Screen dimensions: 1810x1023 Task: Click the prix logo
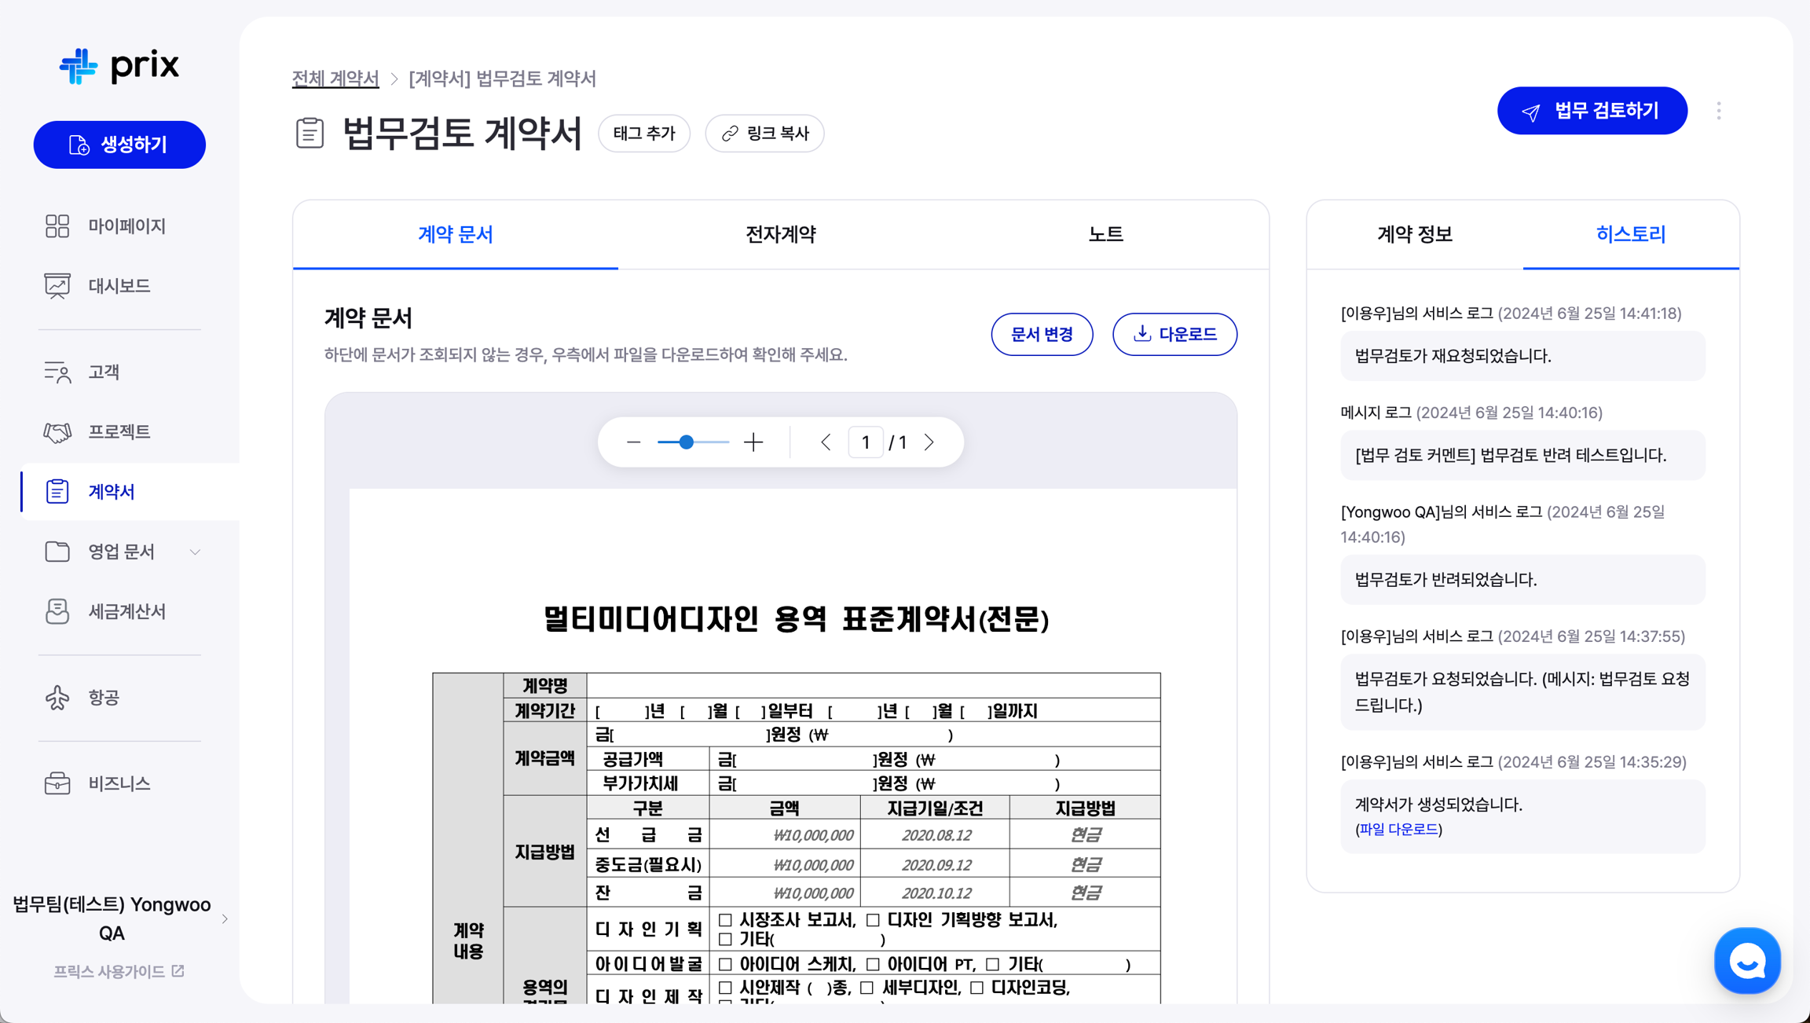tap(119, 65)
